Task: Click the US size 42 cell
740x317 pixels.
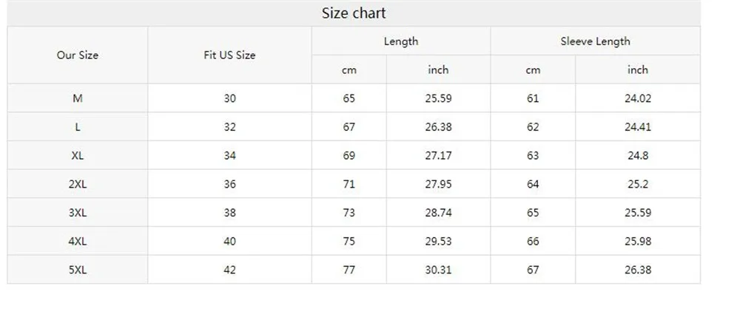Action: click(229, 270)
